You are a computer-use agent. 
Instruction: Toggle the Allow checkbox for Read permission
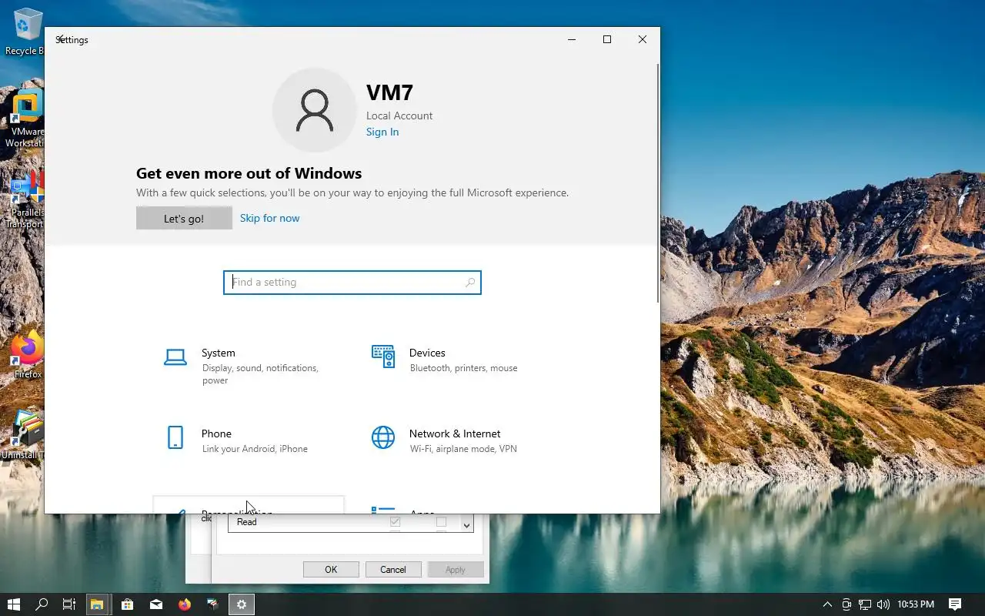tap(395, 522)
